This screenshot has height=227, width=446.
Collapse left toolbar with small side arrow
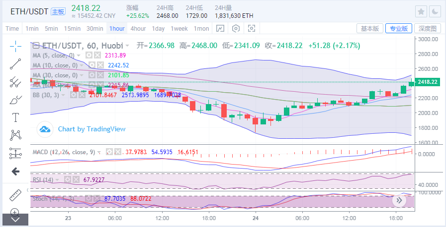click(x=28, y=190)
